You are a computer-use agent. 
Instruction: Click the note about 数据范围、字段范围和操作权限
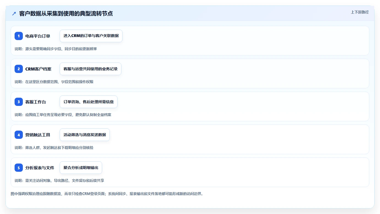[54, 82]
